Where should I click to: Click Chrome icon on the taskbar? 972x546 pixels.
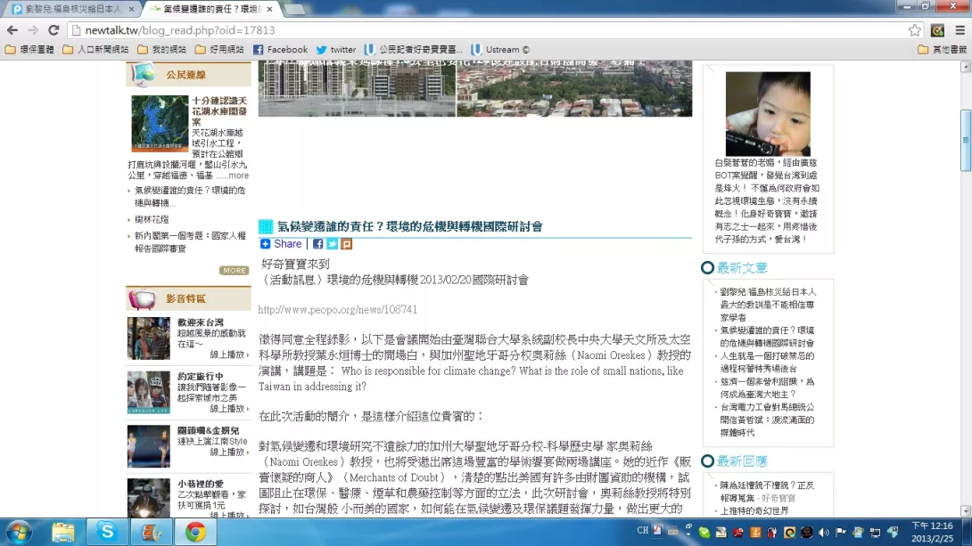[x=195, y=533]
